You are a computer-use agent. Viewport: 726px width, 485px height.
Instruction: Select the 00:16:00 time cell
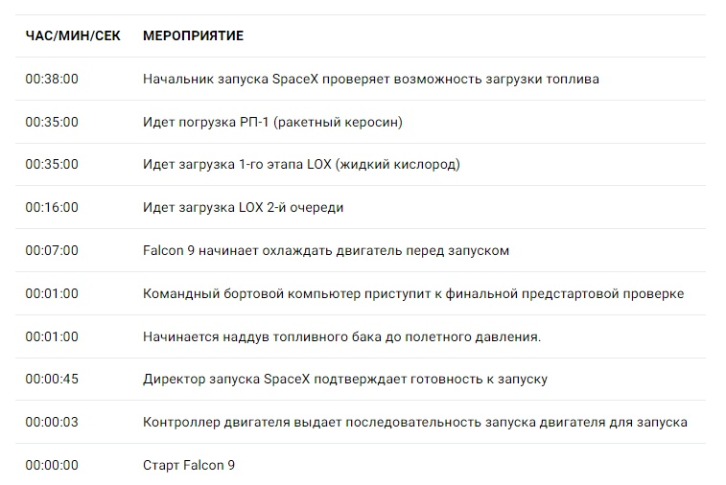(52, 208)
